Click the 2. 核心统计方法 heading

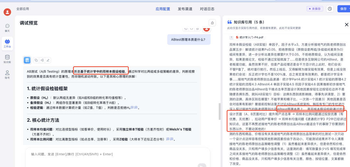click(x=43, y=120)
